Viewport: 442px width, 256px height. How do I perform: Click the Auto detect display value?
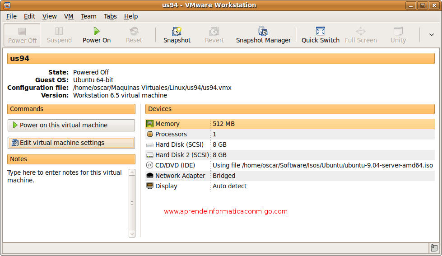coord(229,186)
